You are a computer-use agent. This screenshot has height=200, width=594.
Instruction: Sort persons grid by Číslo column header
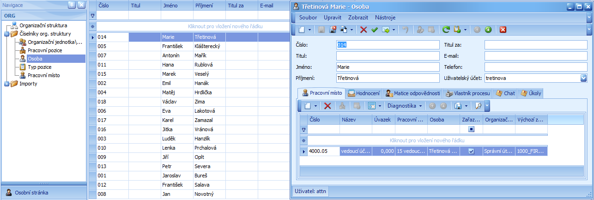point(112,6)
